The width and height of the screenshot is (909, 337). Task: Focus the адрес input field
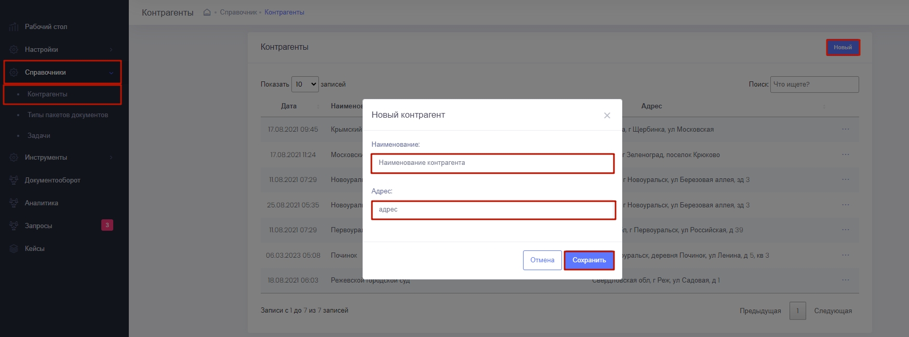[x=492, y=210]
